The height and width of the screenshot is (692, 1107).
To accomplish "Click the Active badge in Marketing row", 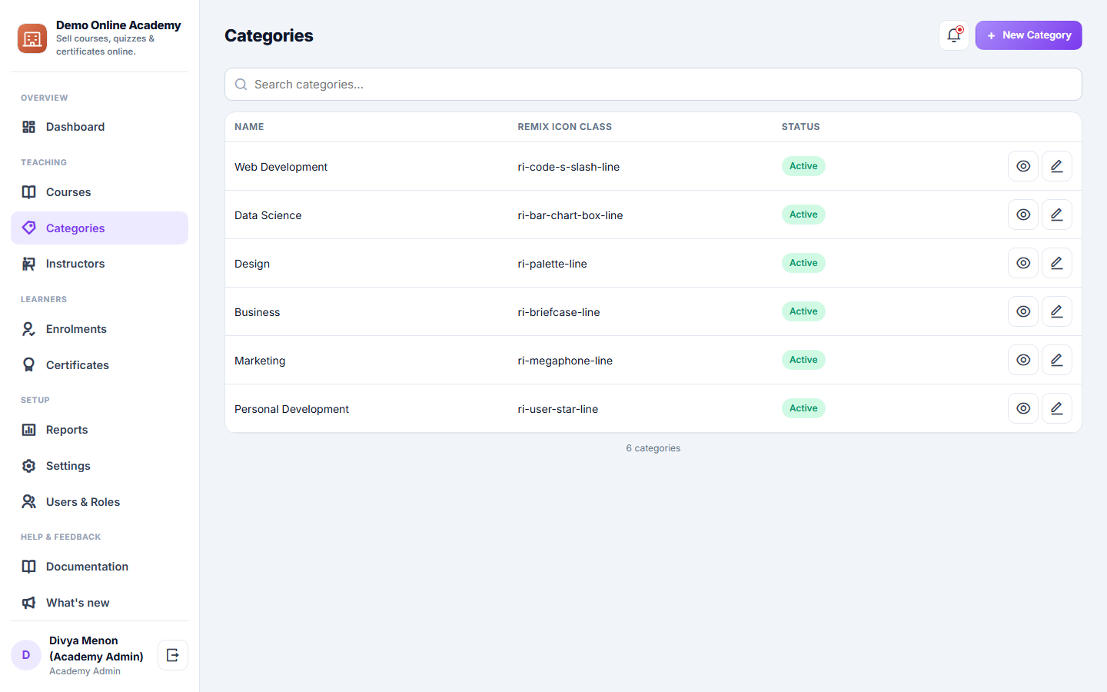I will [803, 360].
